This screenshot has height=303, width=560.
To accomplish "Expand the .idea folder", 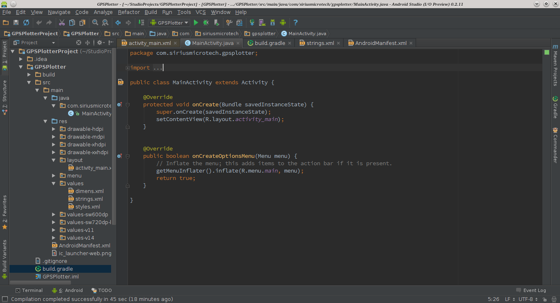I will pyautogui.click(x=21, y=59).
